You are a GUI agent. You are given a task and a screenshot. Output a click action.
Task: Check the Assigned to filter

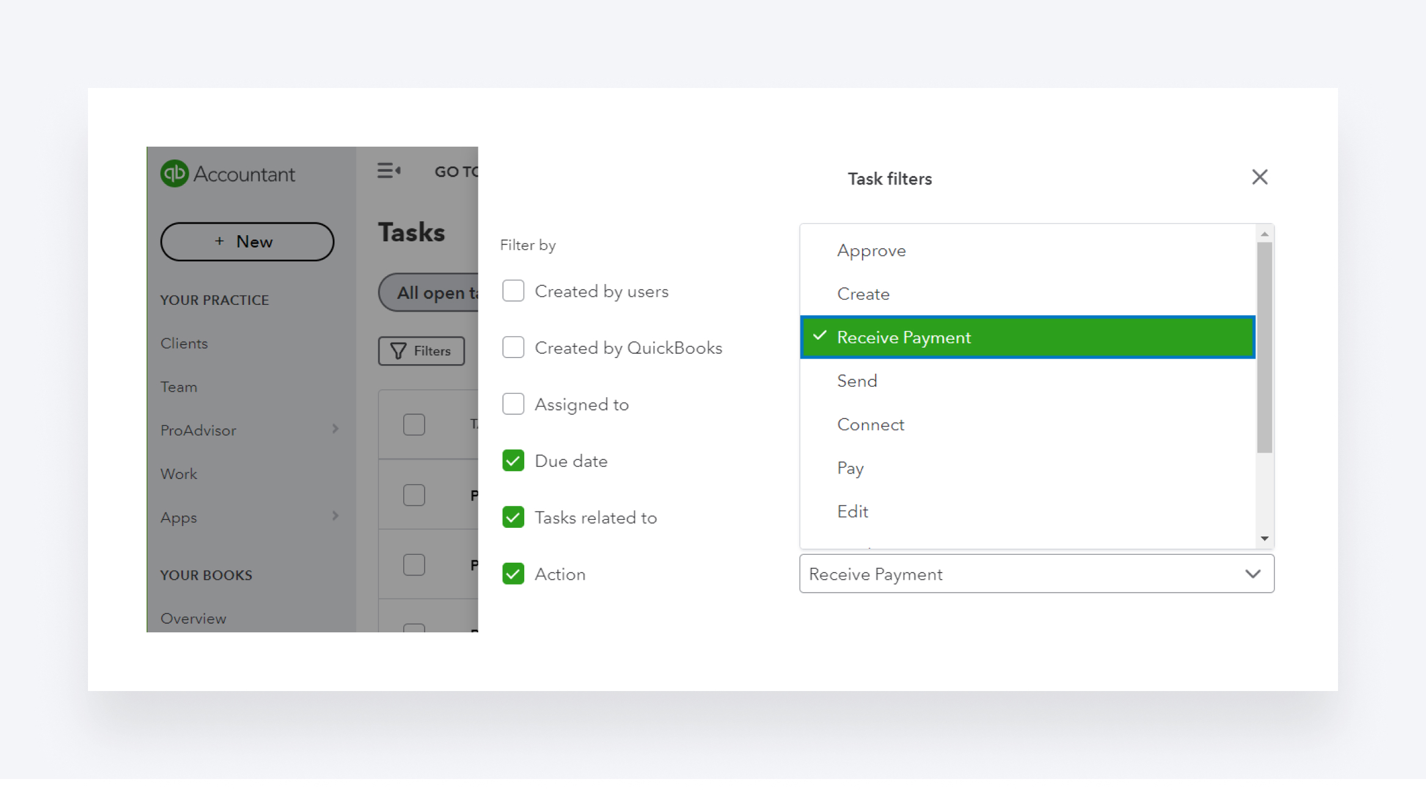coord(513,404)
